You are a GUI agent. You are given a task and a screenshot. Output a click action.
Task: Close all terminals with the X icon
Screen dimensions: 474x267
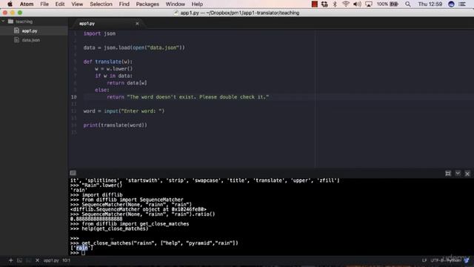[37, 260]
